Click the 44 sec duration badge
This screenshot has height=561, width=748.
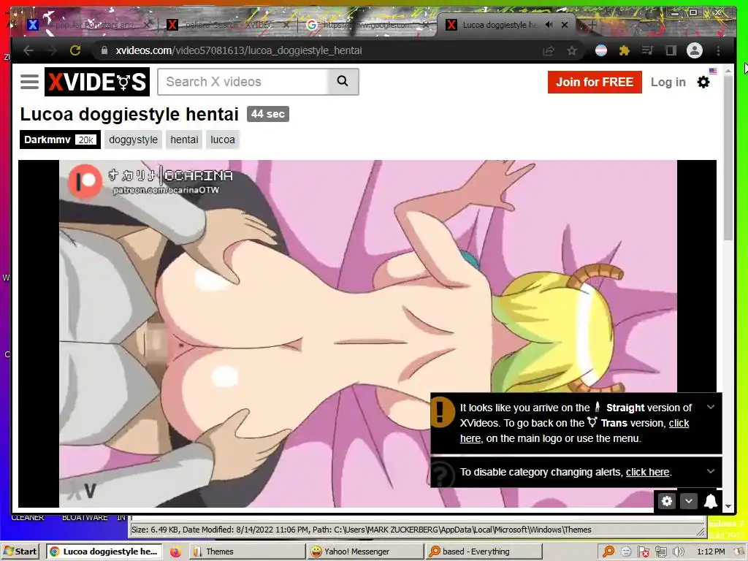click(267, 114)
